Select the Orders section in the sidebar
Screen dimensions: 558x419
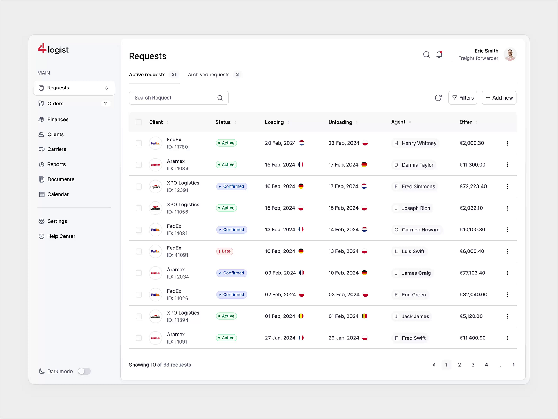coord(55,103)
